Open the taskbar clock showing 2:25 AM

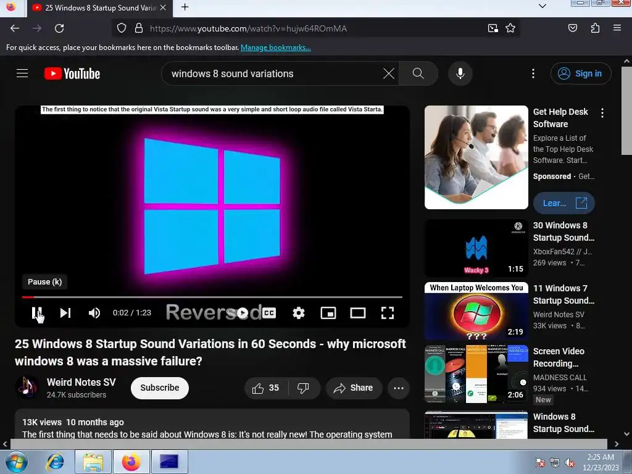click(601, 462)
